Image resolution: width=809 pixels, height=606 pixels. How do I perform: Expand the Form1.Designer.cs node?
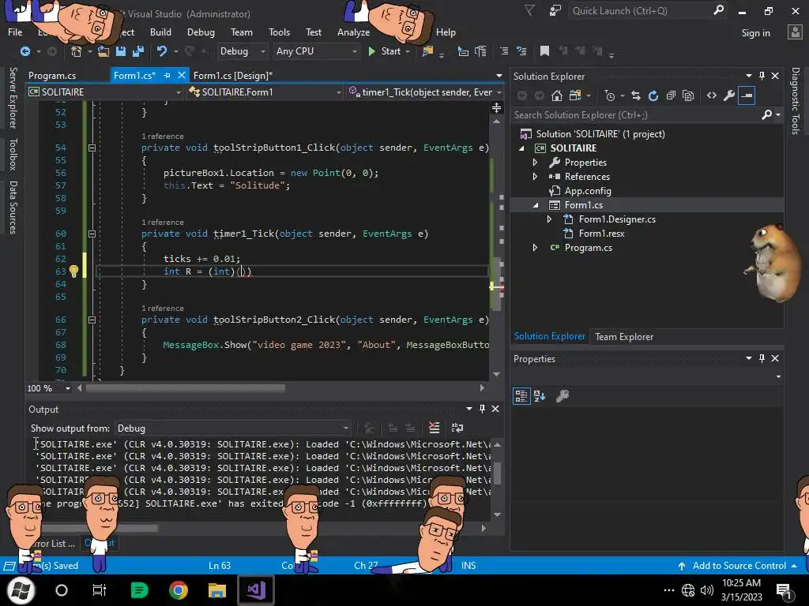tap(550, 219)
